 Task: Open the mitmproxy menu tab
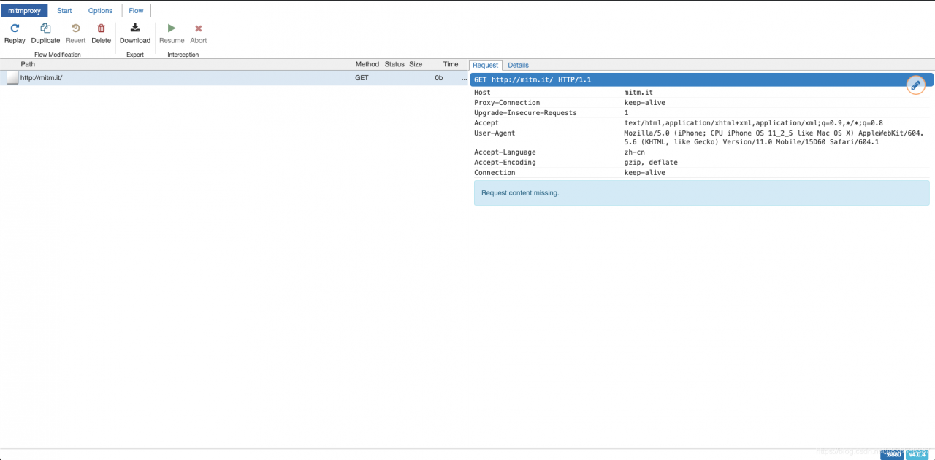24,11
